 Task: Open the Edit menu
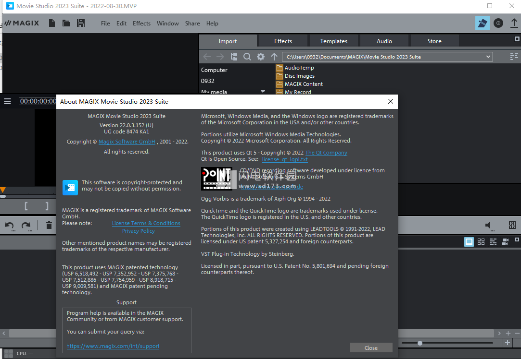click(x=121, y=23)
